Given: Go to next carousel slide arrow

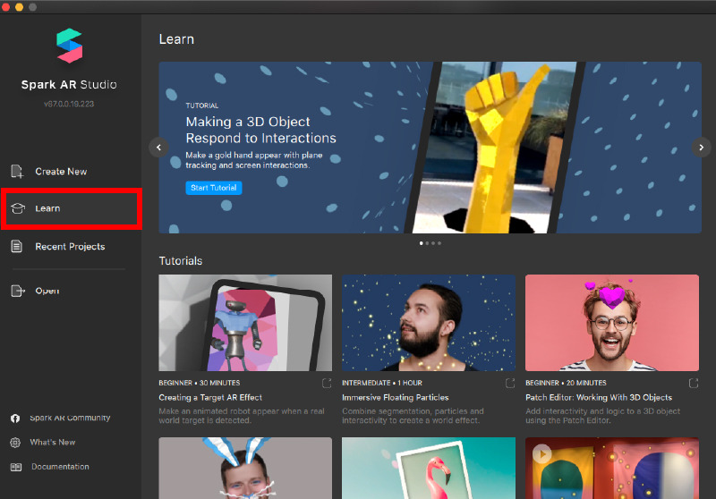Looking at the screenshot, I should click(702, 148).
